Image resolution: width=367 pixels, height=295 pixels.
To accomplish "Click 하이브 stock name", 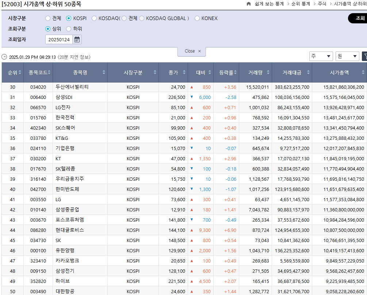I will pyautogui.click(x=62, y=281).
